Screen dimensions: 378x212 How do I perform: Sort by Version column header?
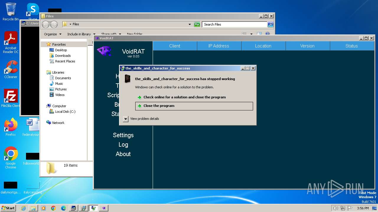coord(307,46)
